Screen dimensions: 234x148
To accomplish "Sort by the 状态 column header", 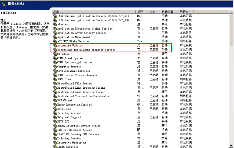I will click(154, 12).
